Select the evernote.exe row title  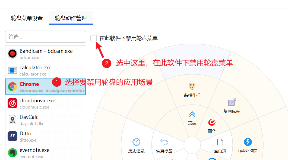pyautogui.click(x=34, y=150)
